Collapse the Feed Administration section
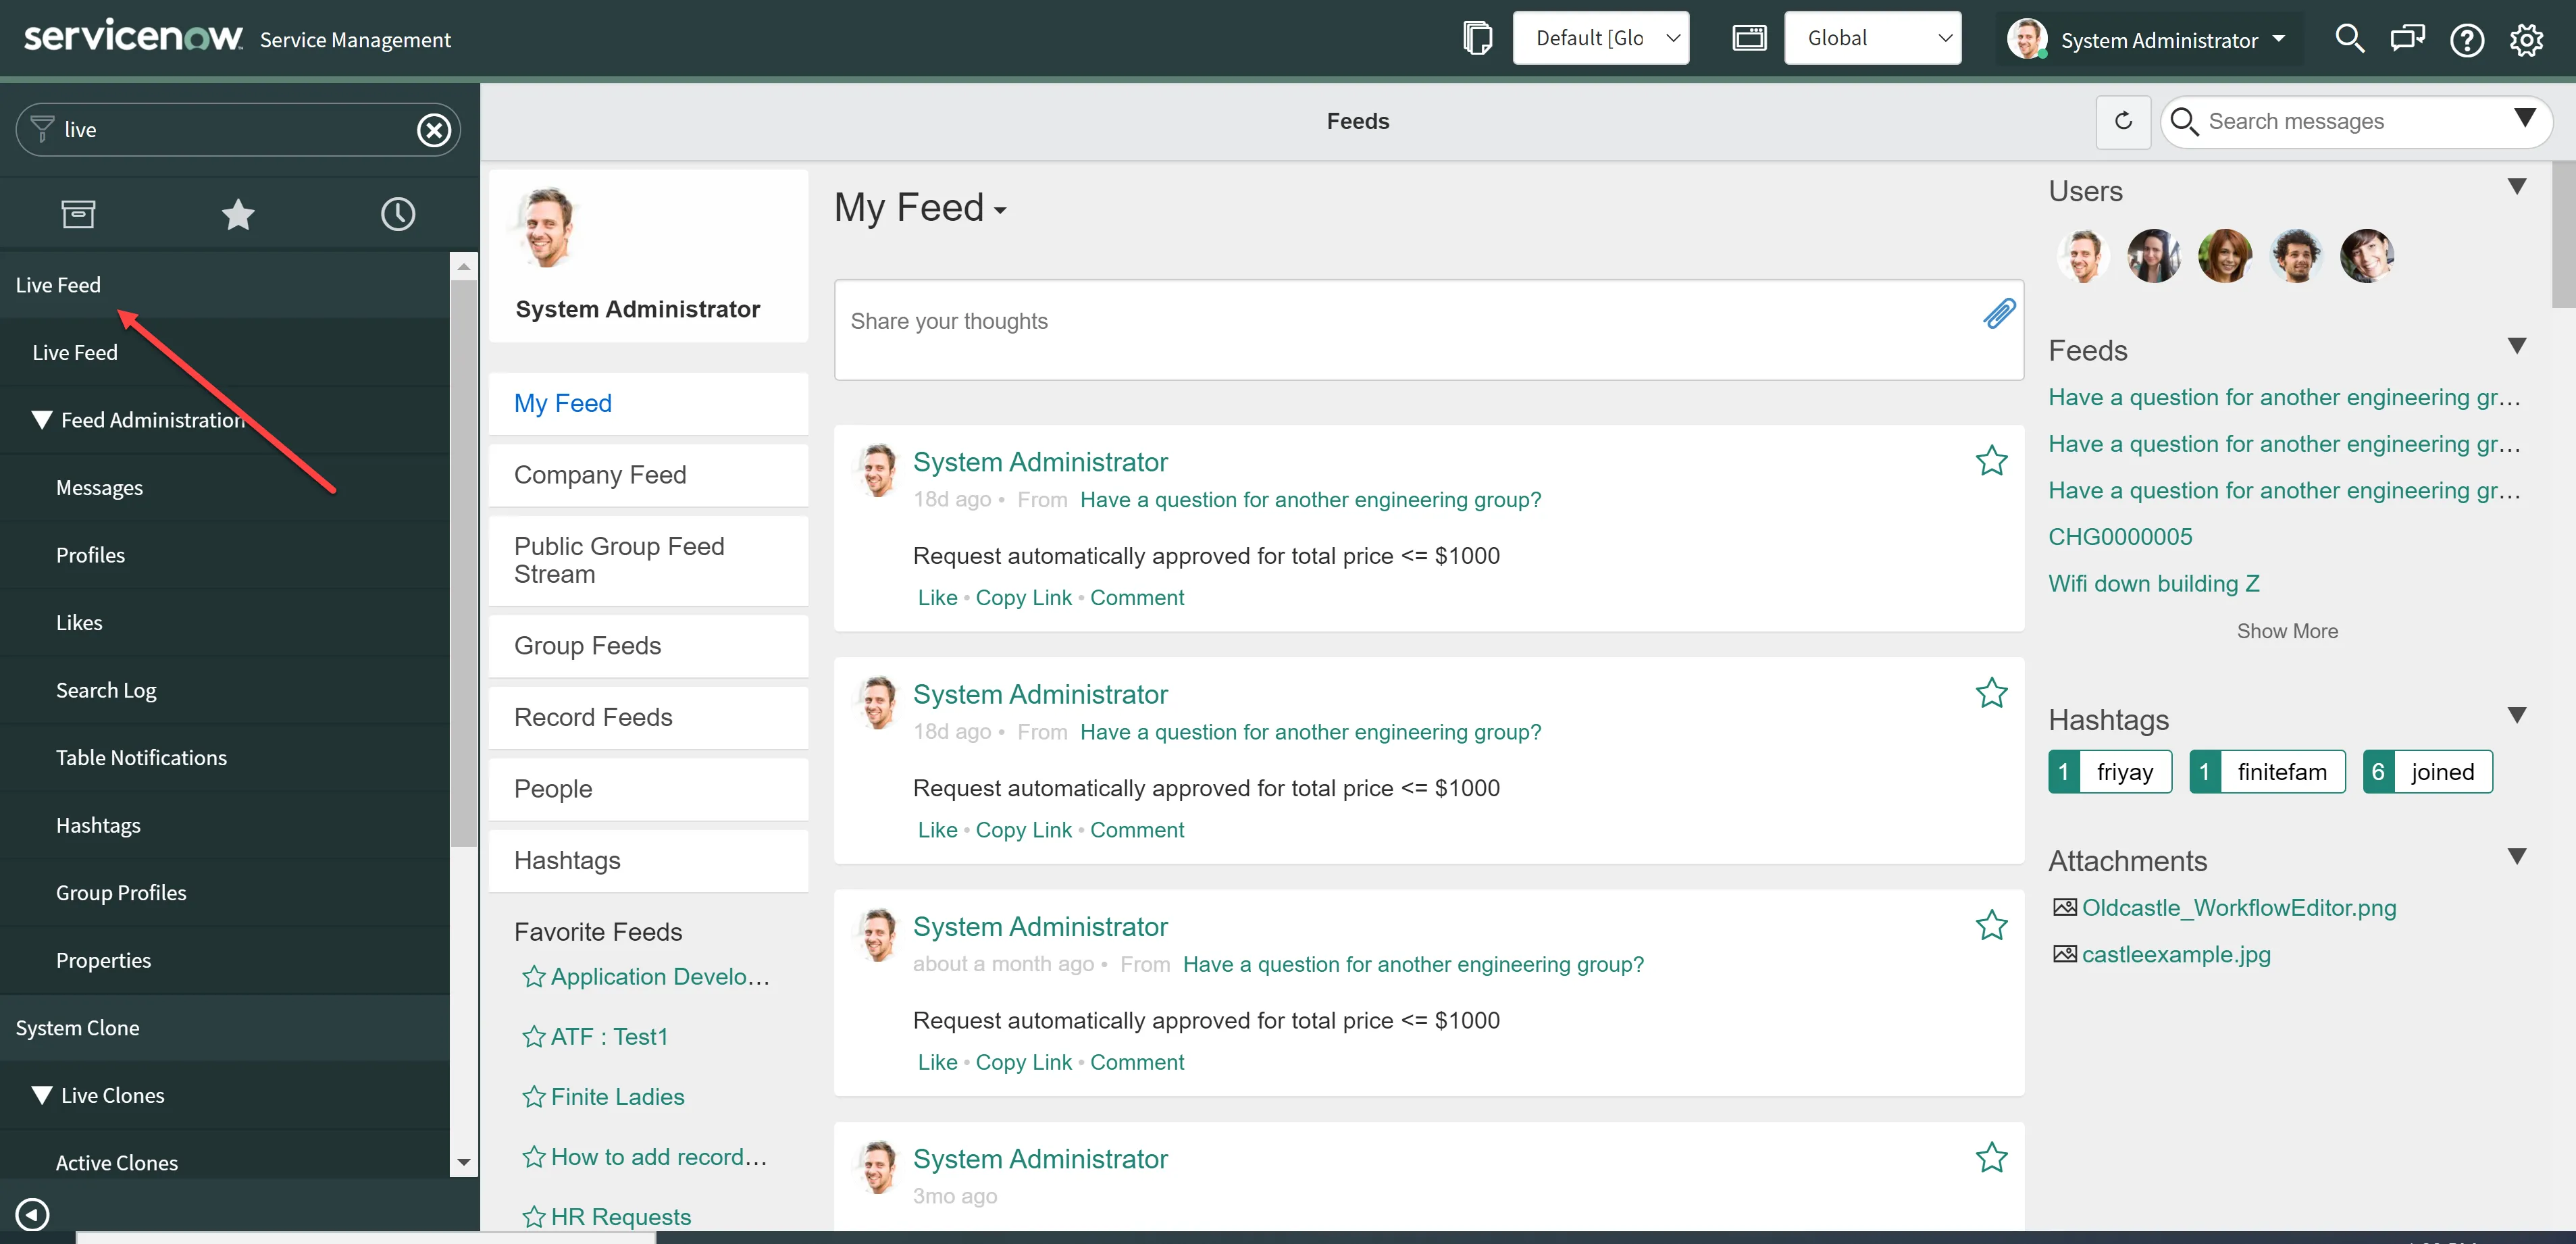Viewport: 2576px width, 1244px height. tap(42, 420)
